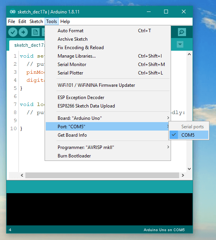The image size is (216, 240).
Task: Select Fix Encoding & Reload
Action: [x=108, y=48]
